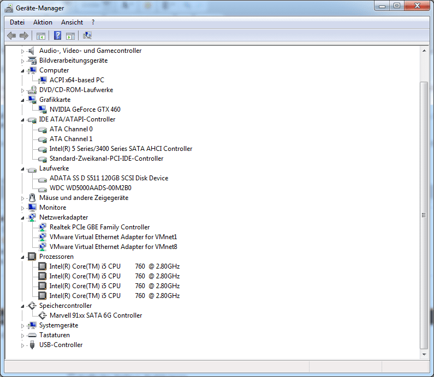This screenshot has height=377, width=434.
Task: Select Standard-Zweikanal-PCI-IDE-Controller entry
Action: [106, 159]
